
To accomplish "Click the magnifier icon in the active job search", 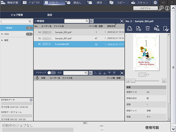I will [x=86, y=73].
